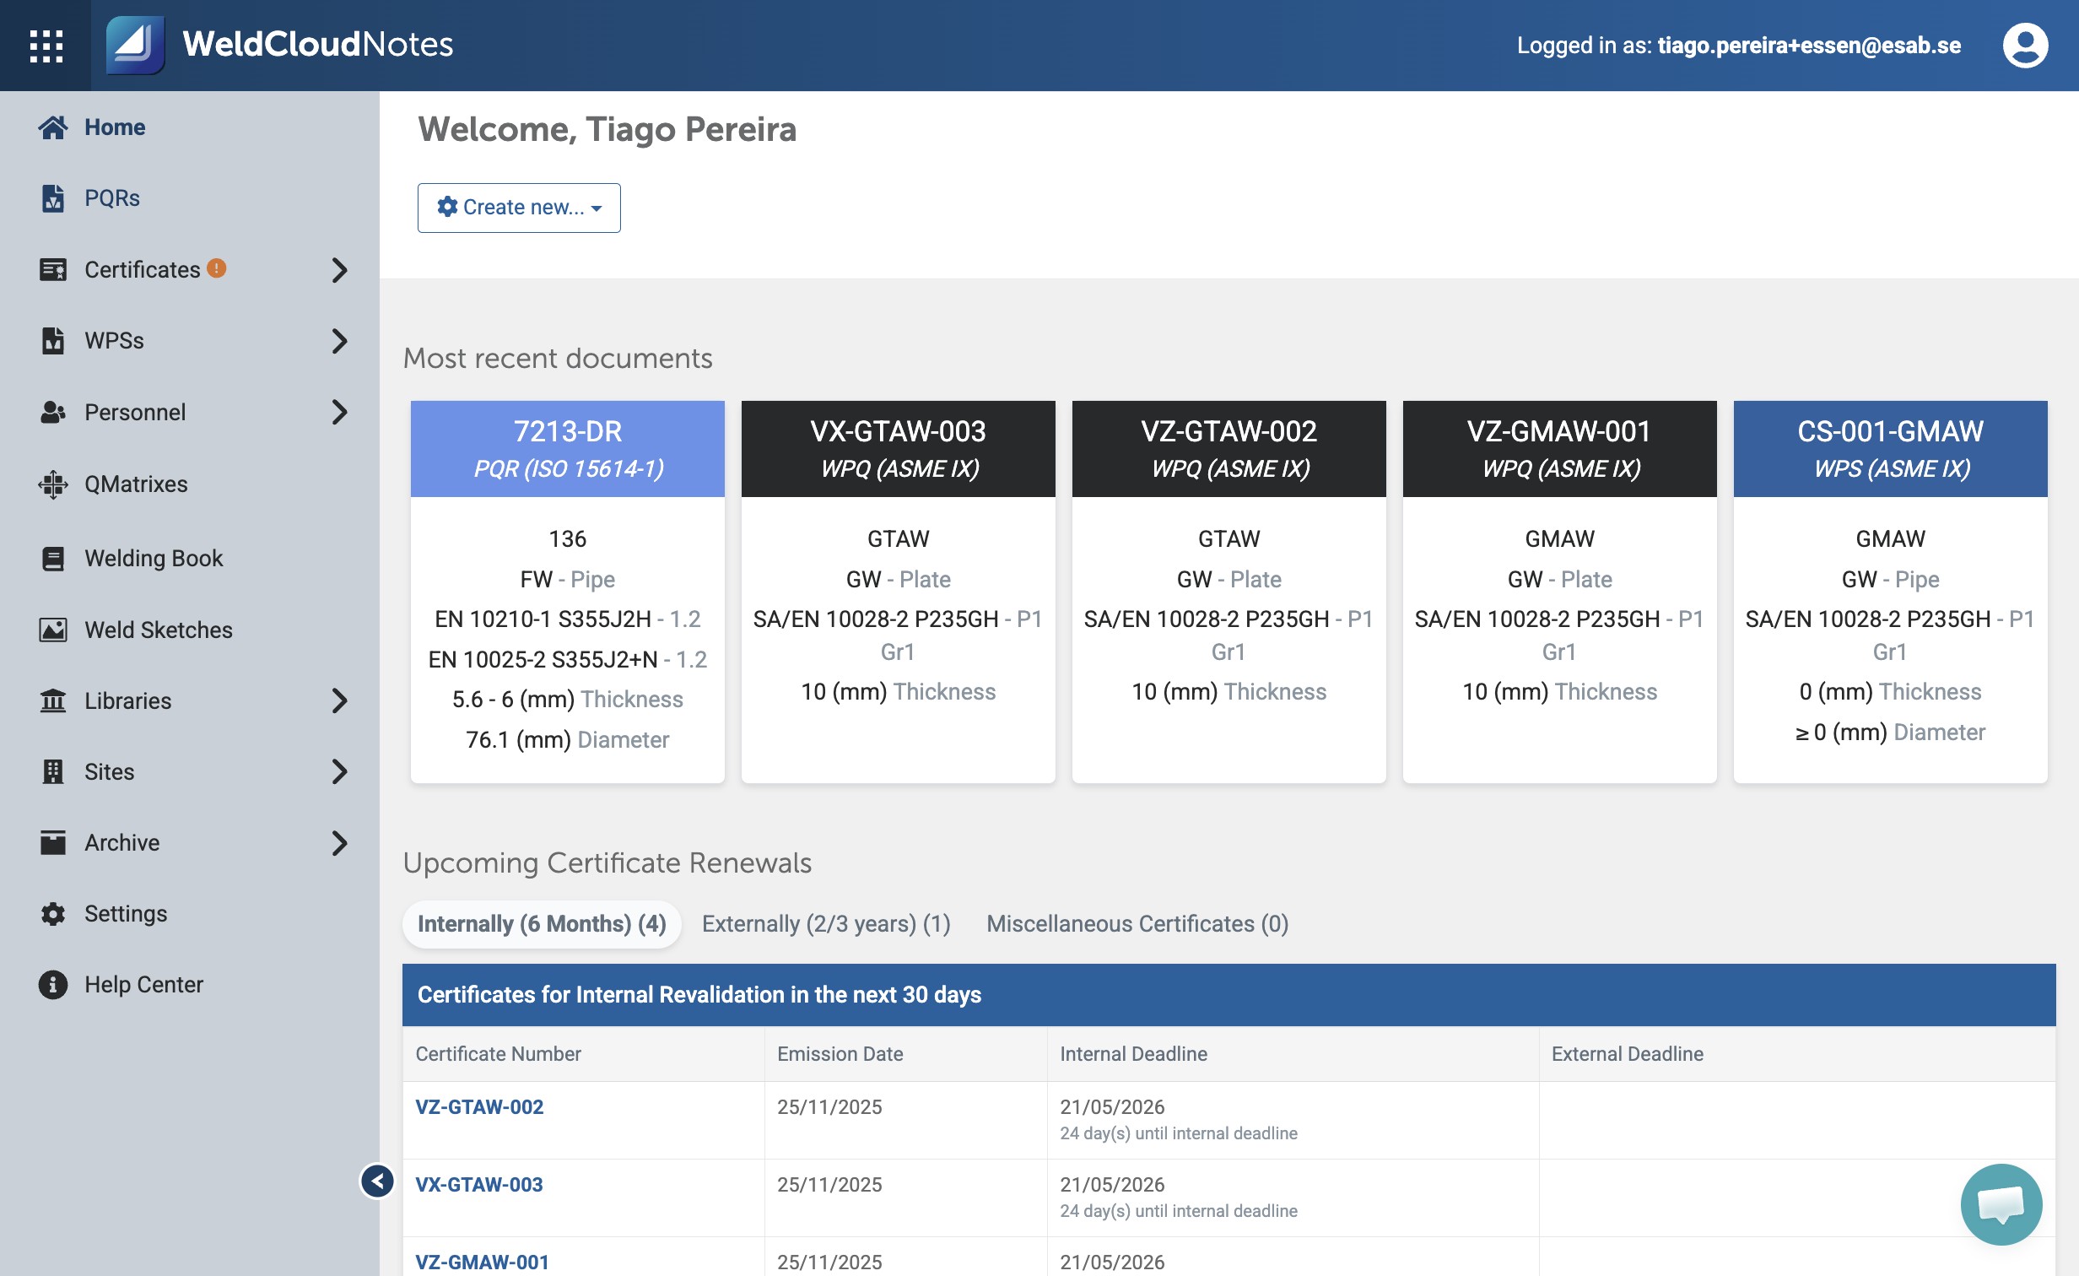Open QMatrixes page
The image size is (2079, 1276).
(136, 484)
